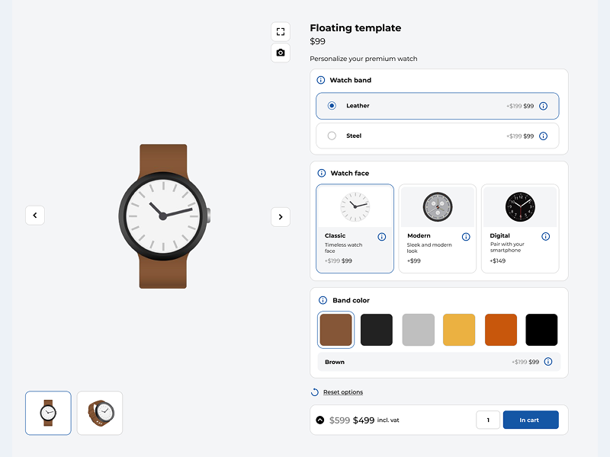Go to previous watch view with left arrow

(35, 216)
